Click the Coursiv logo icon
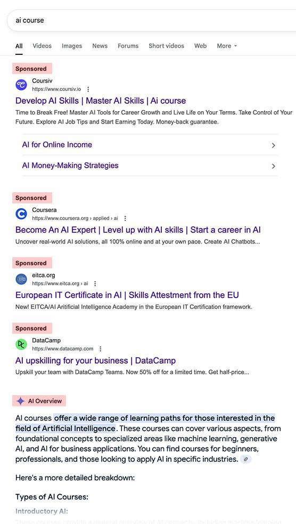296x524 pixels. coord(21,85)
